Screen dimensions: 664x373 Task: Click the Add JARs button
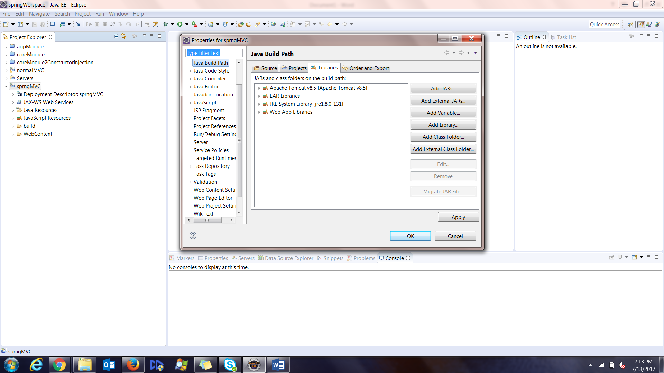coord(443,89)
